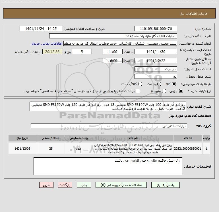The height and width of the screenshot is (212, 219).
Task: Click the واحد شمارش column header
Action: (79, 138)
